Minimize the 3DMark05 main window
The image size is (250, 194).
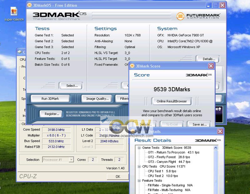[208, 5]
